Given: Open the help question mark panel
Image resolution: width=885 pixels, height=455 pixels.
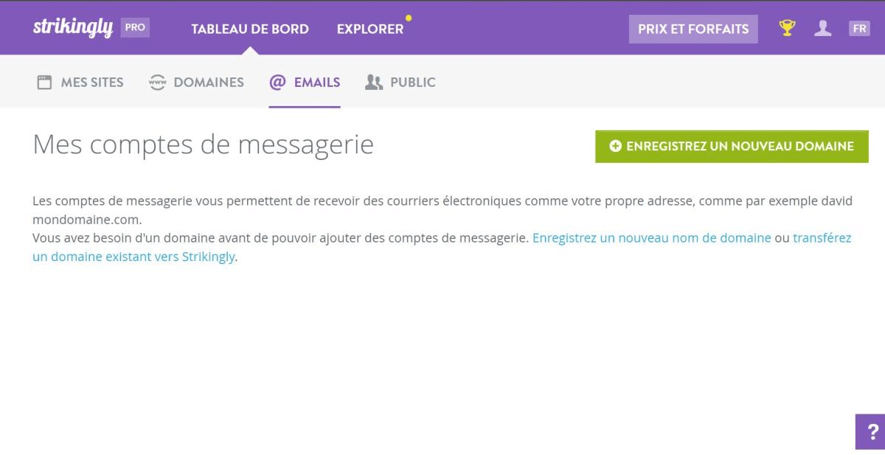Looking at the screenshot, I should tap(875, 432).
